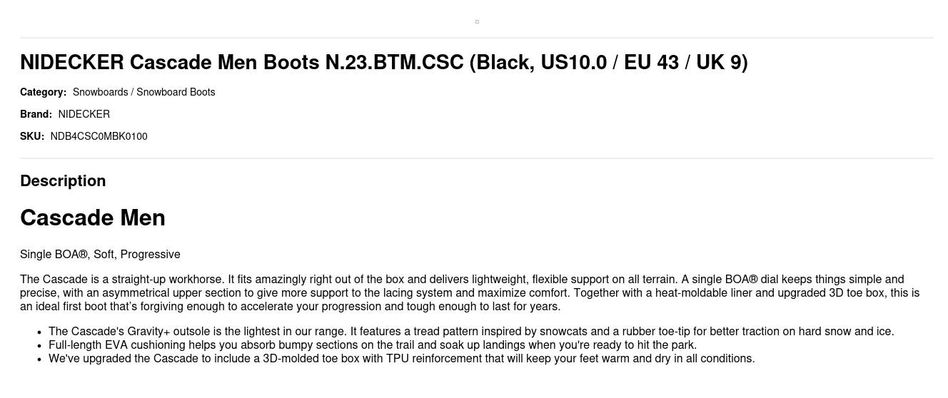The height and width of the screenshot is (398, 948).
Task: Click the NIDECKER Cascade Men Boots product title
Action: coord(383,63)
